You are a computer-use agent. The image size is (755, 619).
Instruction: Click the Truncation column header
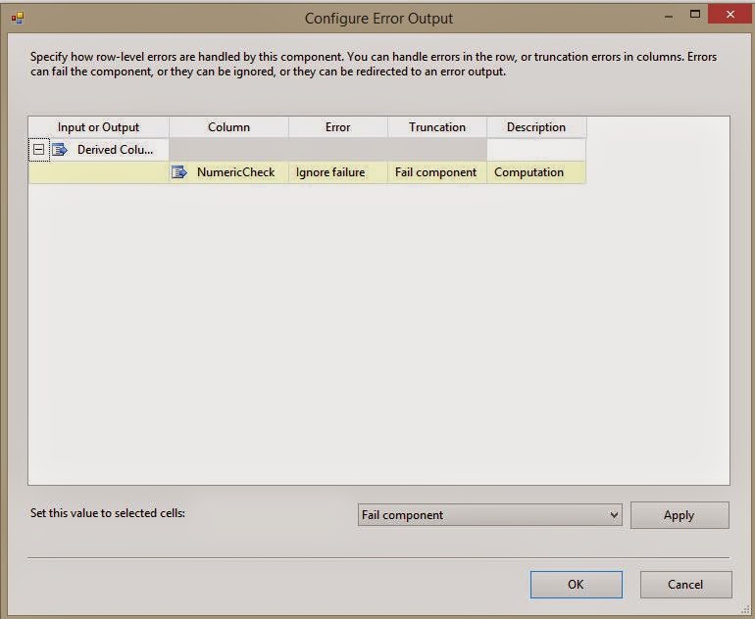pyautogui.click(x=437, y=127)
